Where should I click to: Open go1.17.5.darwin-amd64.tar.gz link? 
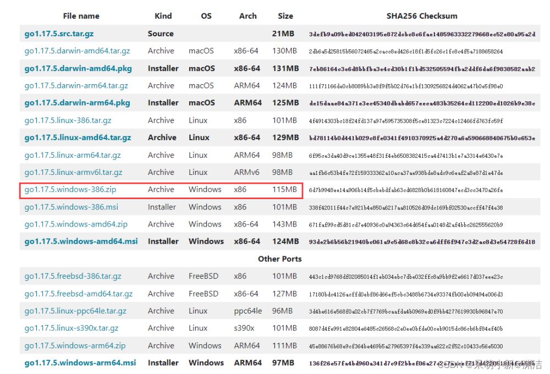click(x=77, y=51)
